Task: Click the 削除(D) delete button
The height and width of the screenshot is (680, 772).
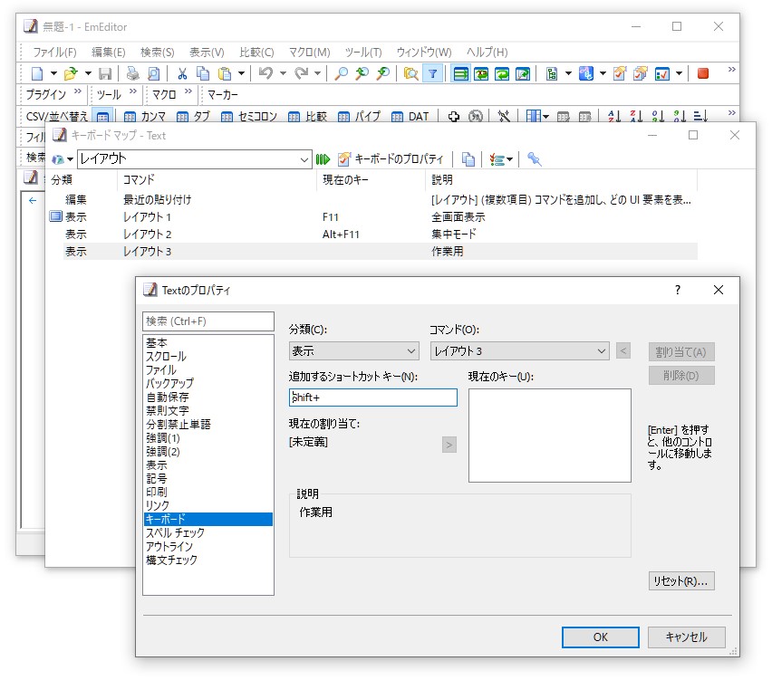Action: pos(681,376)
